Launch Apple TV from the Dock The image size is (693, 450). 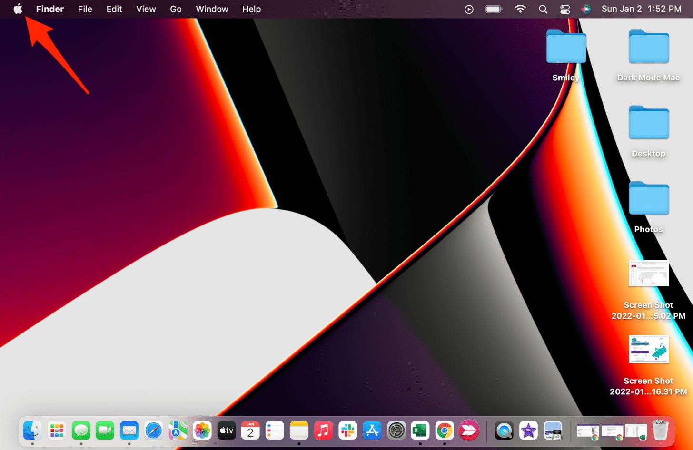click(227, 431)
